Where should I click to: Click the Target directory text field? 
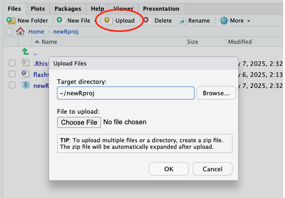[x=126, y=93]
